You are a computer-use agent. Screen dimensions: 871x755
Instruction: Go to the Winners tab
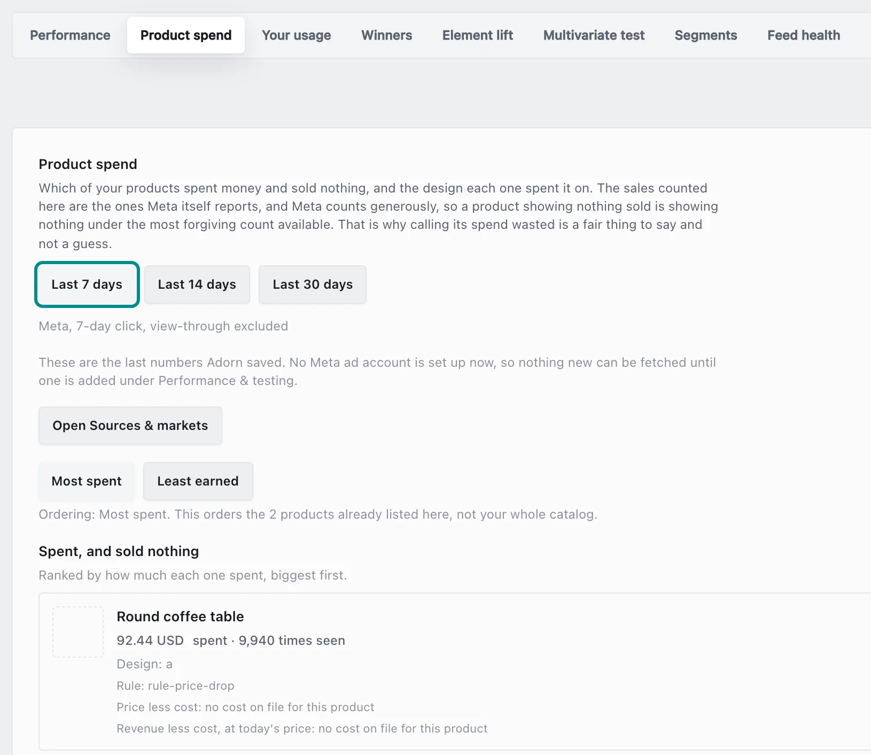[387, 35]
